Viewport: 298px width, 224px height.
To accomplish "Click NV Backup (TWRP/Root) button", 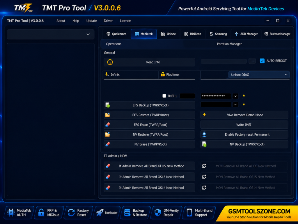I will coord(244,144).
